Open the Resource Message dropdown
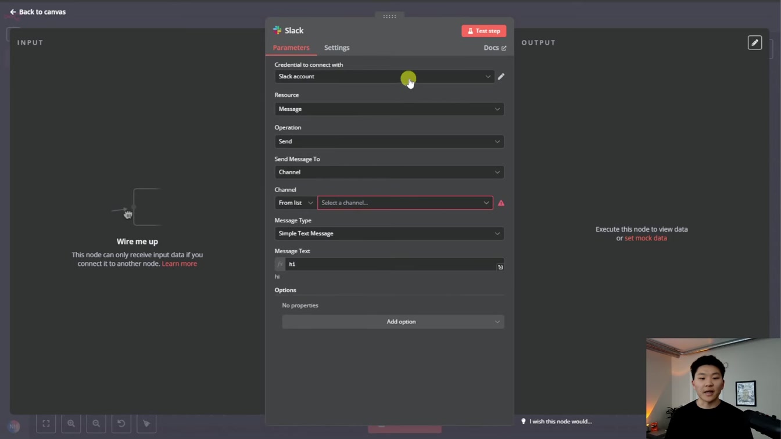This screenshot has width=781, height=439. (x=389, y=109)
